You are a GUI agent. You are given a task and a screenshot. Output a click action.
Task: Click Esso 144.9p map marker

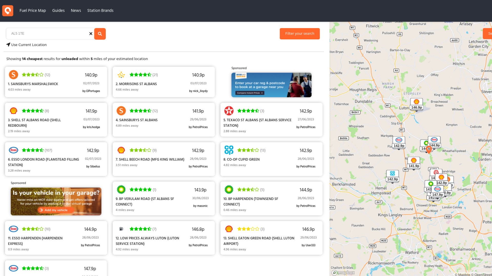(434, 142)
